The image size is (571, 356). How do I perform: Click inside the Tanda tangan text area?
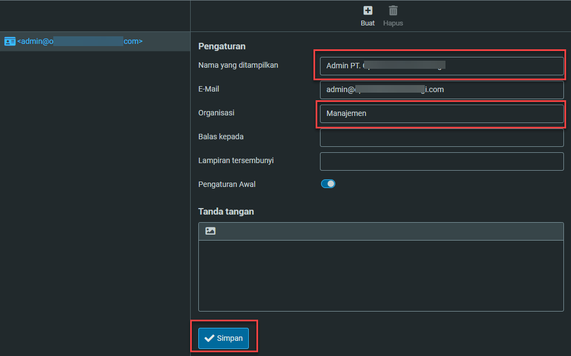380,275
